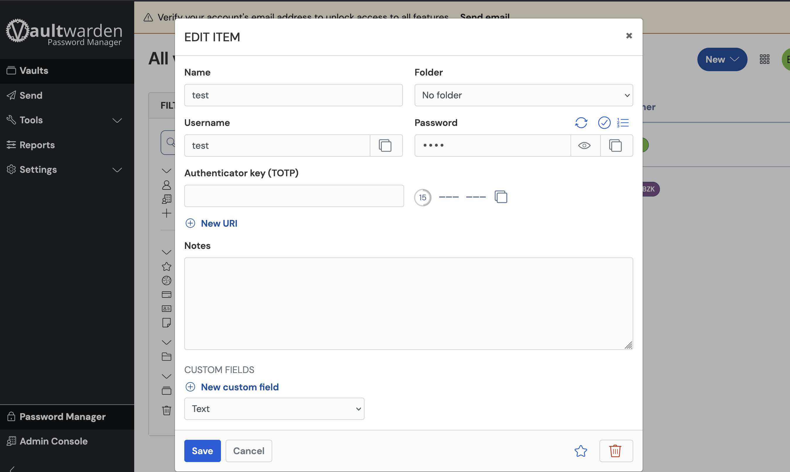The width and height of the screenshot is (790, 472).
Task: Click the Settings gear icon
Action: click(11, 170)
